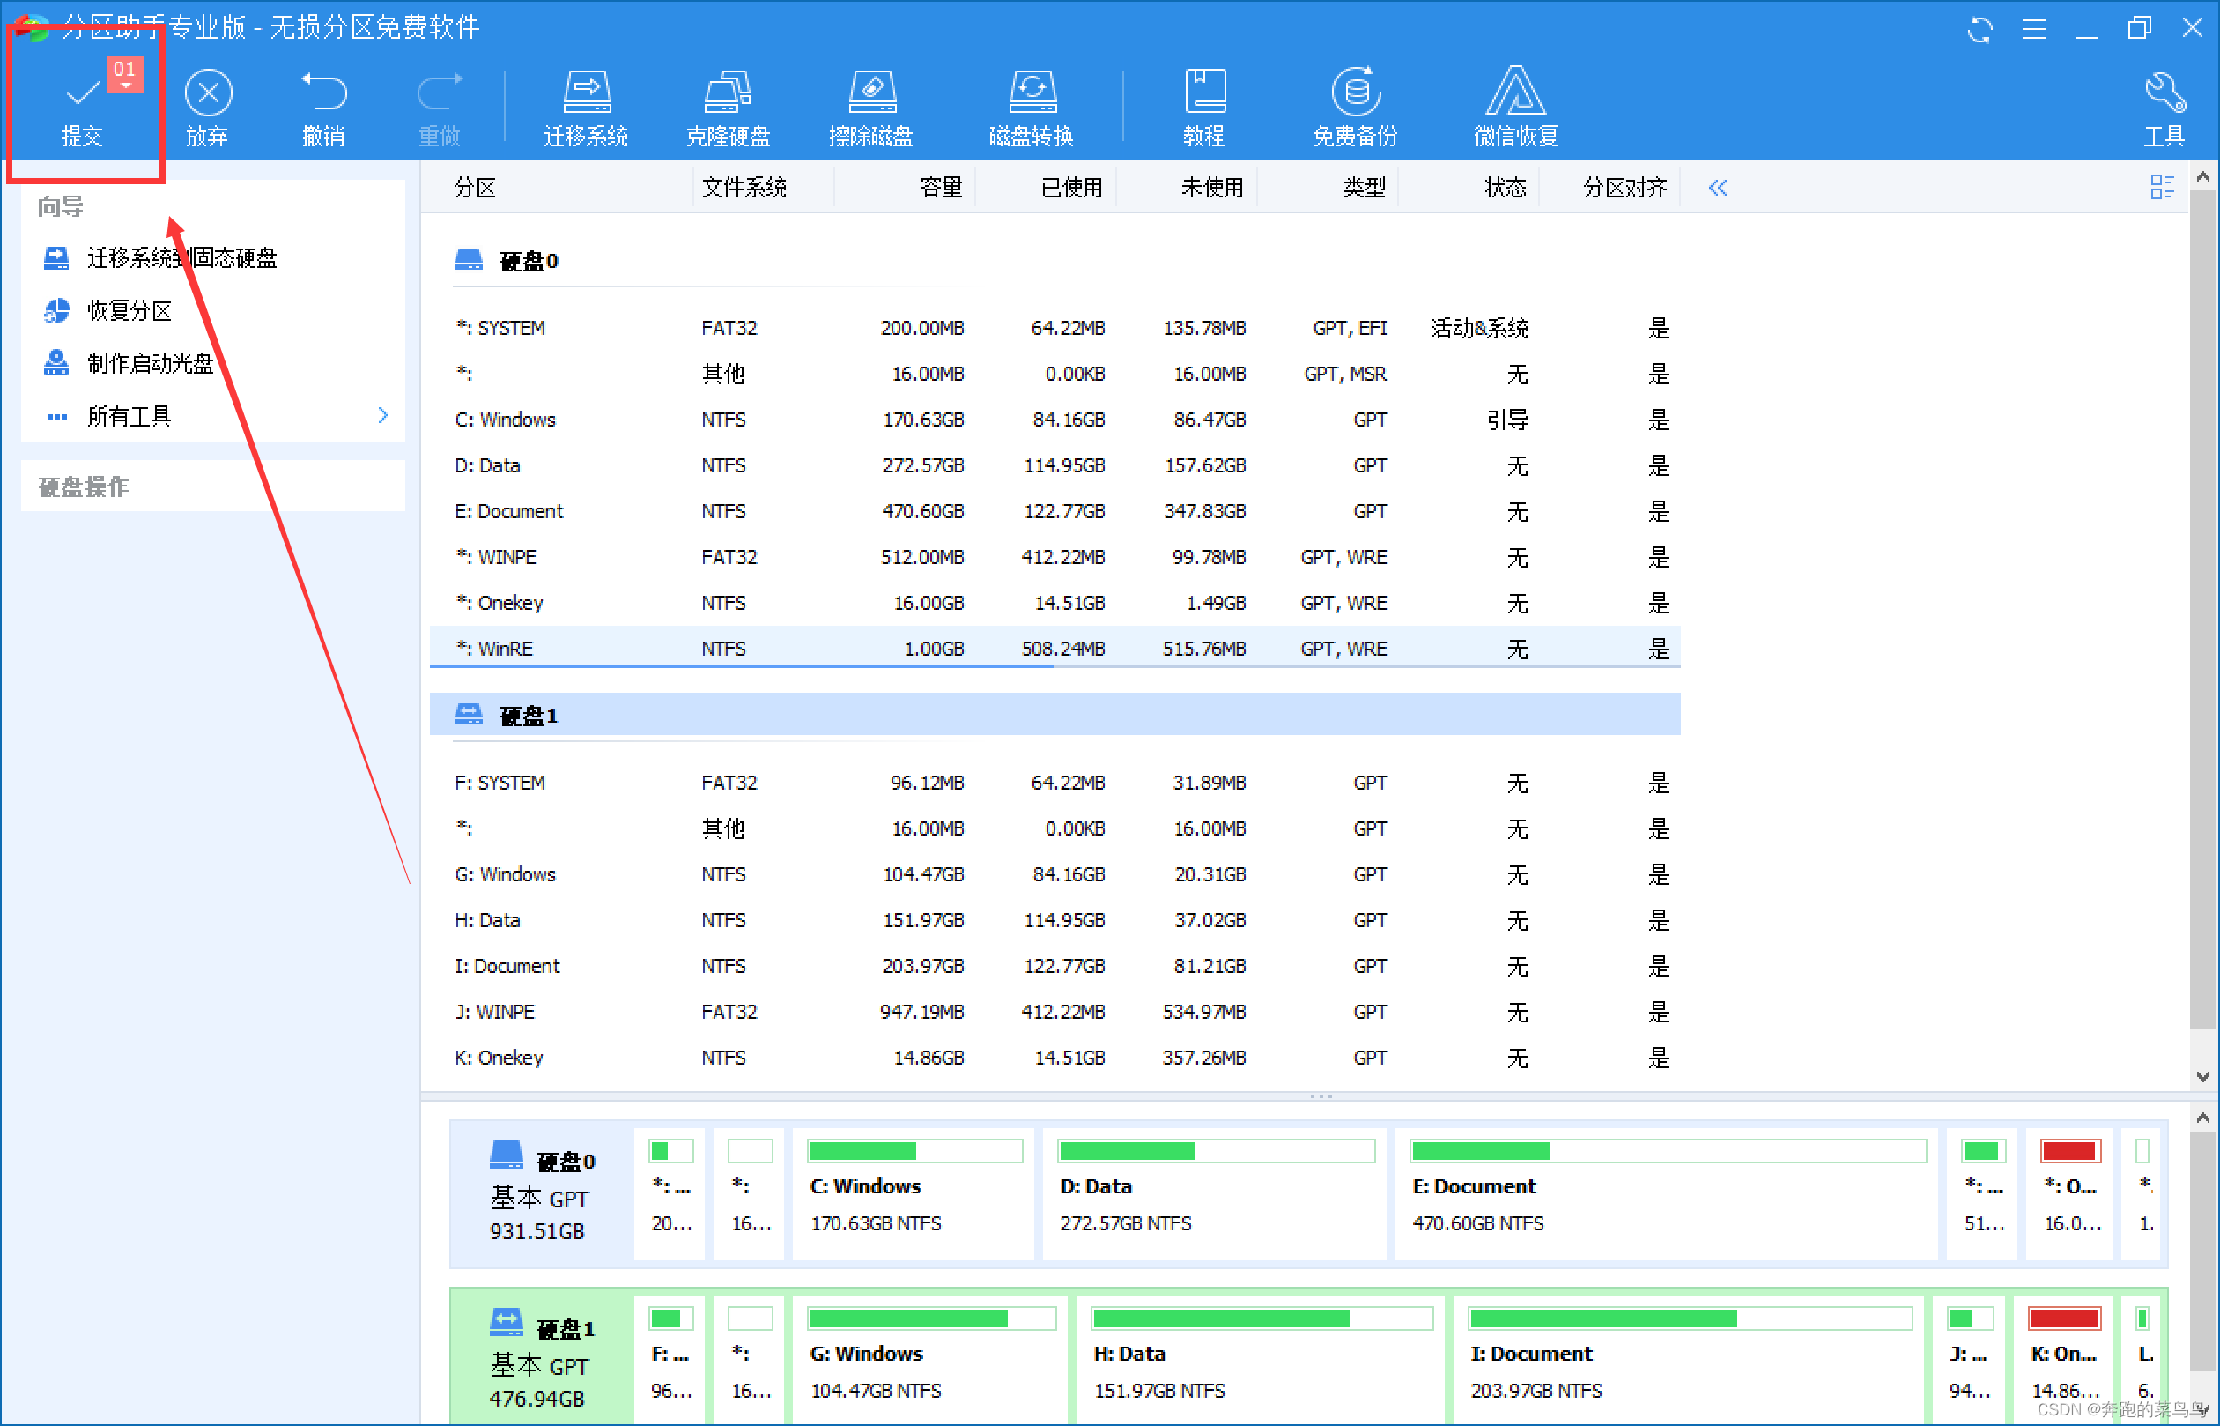Click 迁移系统到固态硬盘 wizard link
The height and width of the screenshot is (1426, 2220).
pos(181,258)
